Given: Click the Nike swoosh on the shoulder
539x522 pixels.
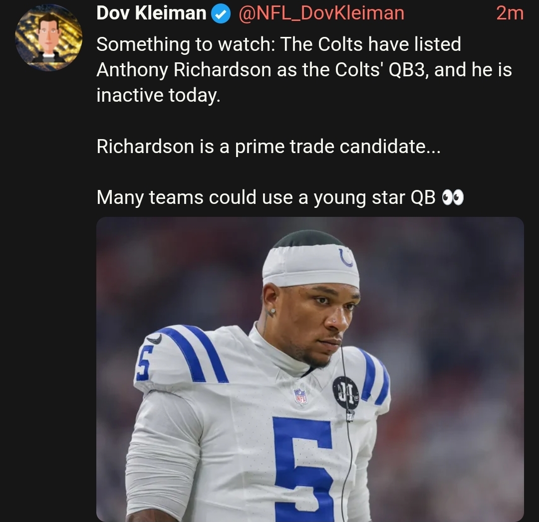Looking at the screenshot, I should click(x=154, y=339).
